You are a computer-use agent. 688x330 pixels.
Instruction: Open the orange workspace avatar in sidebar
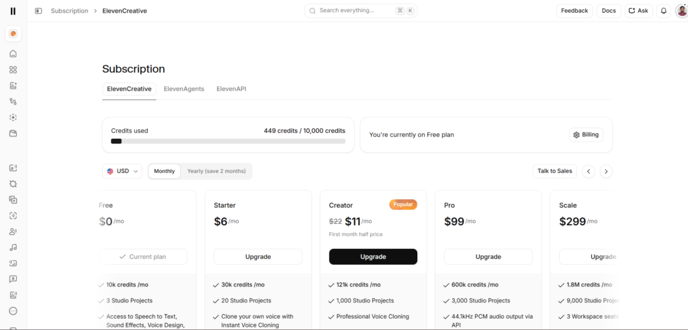pos(13,34)
